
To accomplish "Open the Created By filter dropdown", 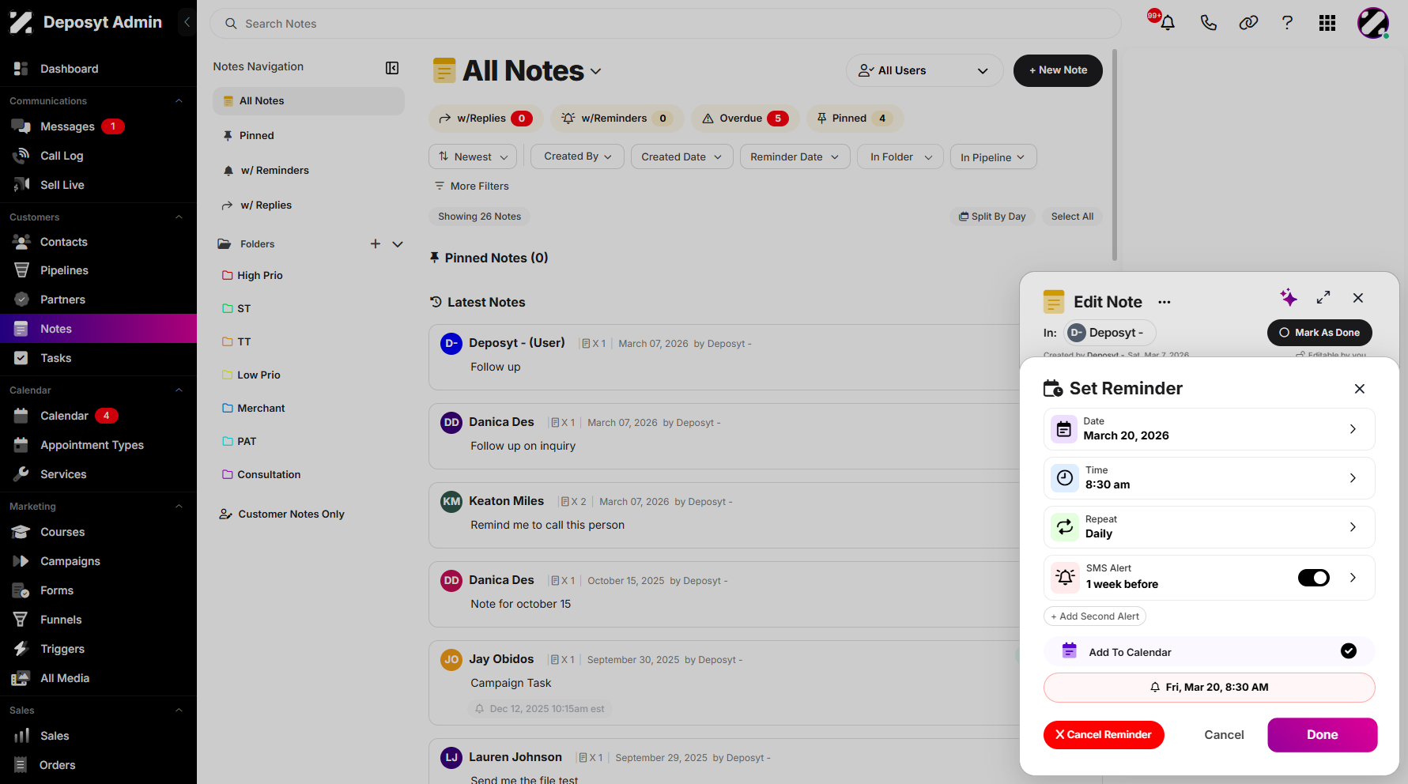I will tap(578, 156).
